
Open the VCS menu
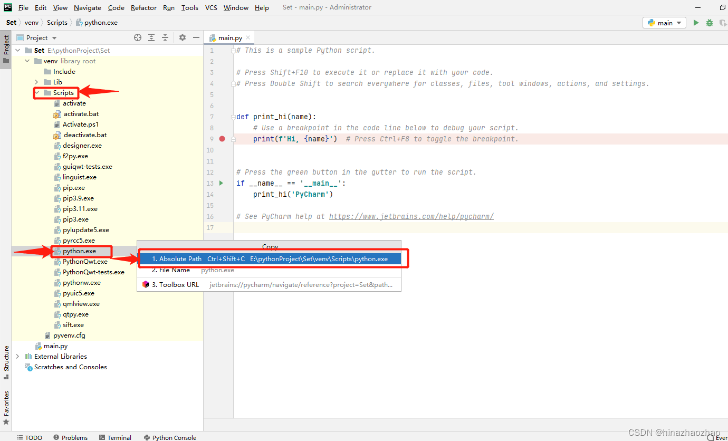(211, 7)
